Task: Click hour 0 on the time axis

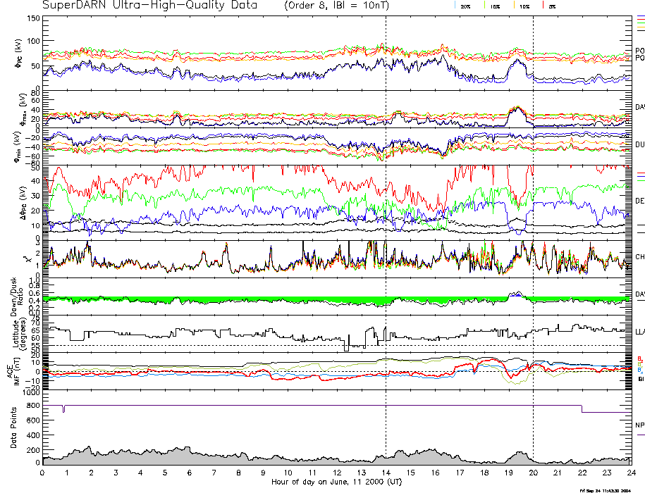Action: pos(43,473)
